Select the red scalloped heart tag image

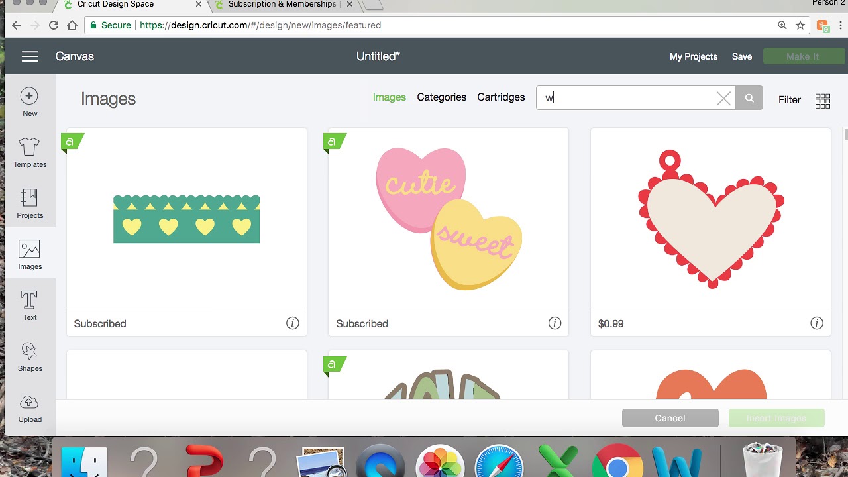point(710,219)
